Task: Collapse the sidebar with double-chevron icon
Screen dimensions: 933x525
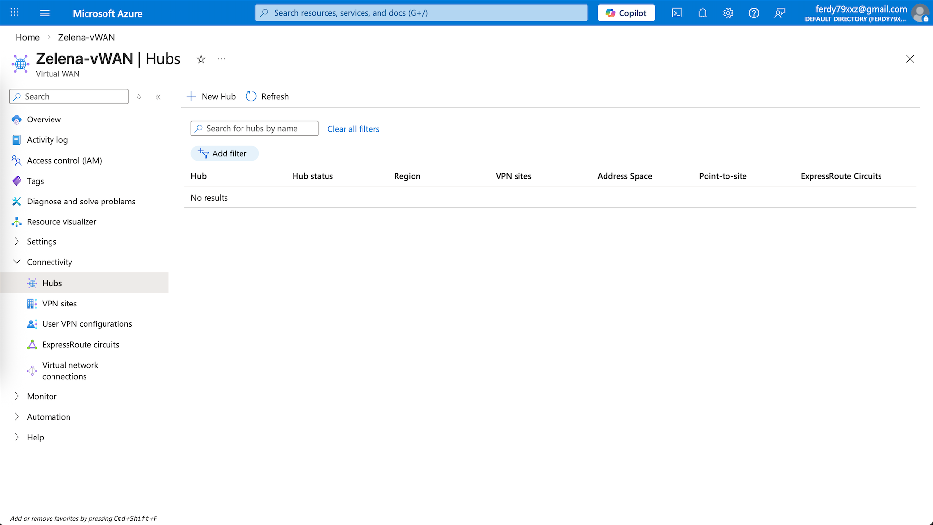Action: coord(158,97)
